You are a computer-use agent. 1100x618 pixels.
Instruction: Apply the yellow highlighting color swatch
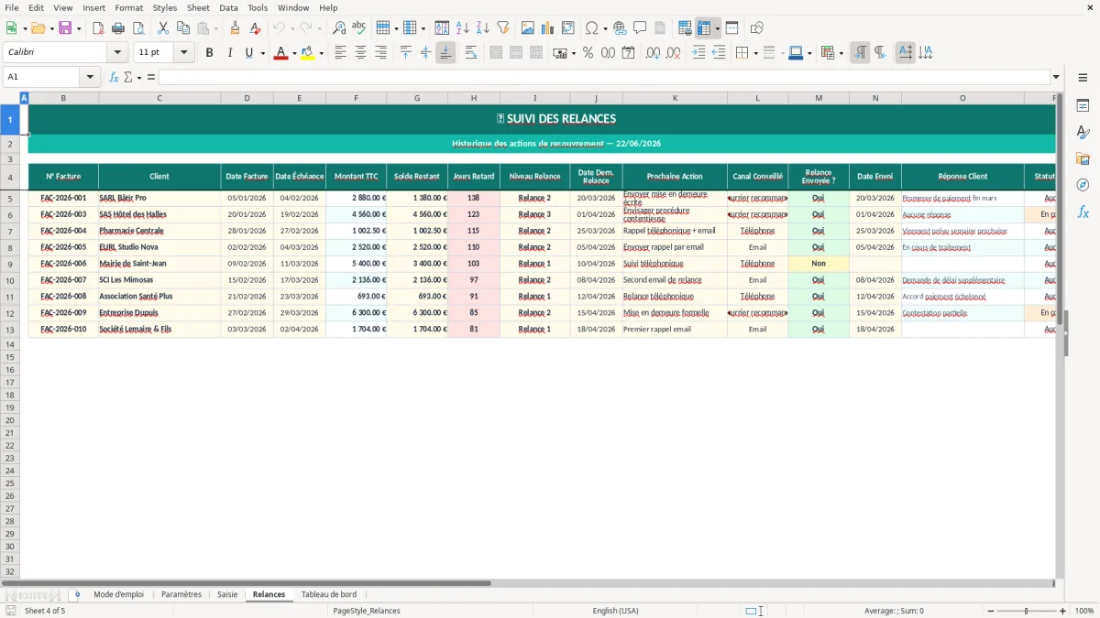[x=307, y=53]
